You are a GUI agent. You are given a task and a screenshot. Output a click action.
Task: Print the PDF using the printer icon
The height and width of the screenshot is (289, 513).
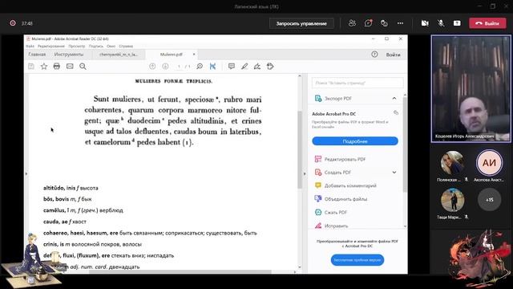point(57,67)
